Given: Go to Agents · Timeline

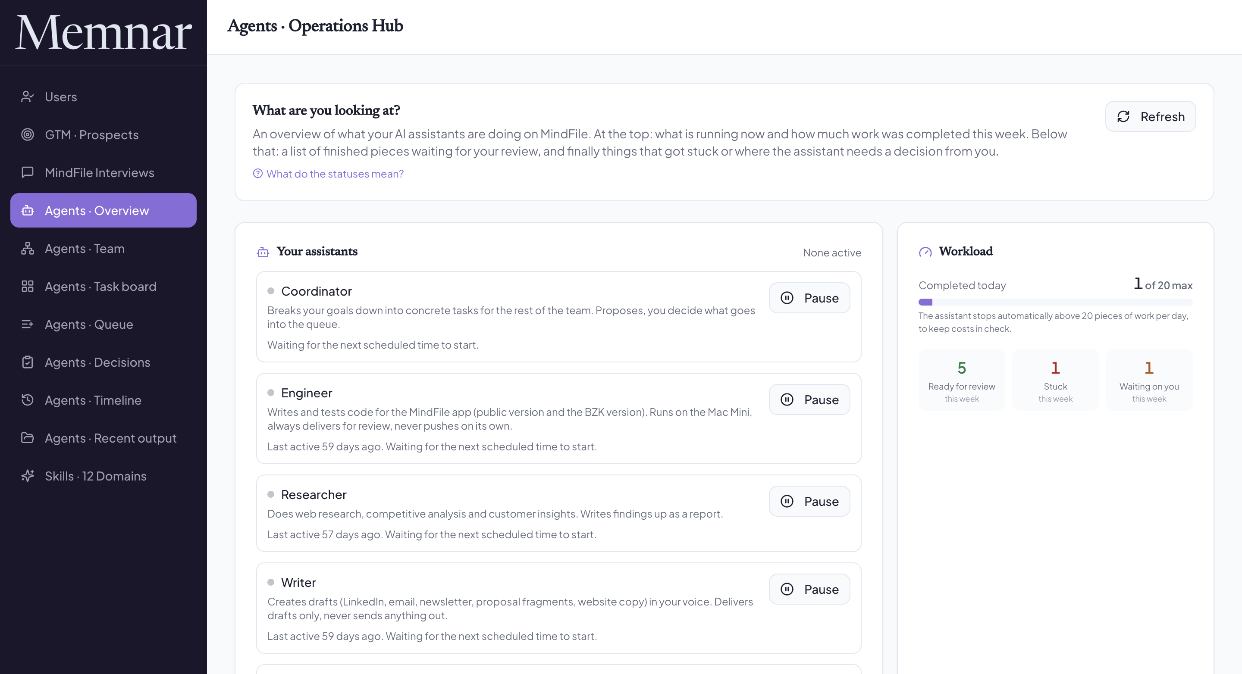Looking at the screenshot, I should (103, 400).
